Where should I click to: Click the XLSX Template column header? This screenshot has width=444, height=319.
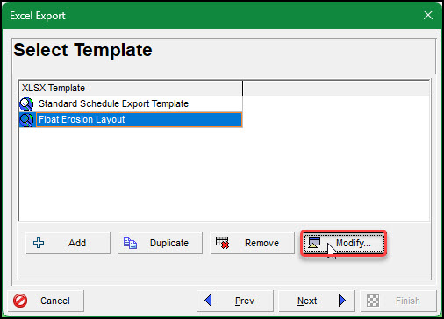coord(131,88)
